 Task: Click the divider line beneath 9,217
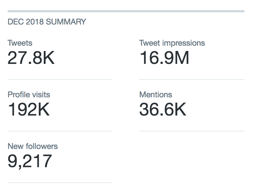pos(60,183)
